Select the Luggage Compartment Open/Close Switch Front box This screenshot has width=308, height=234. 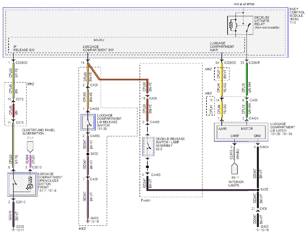[x=22, y=185]
